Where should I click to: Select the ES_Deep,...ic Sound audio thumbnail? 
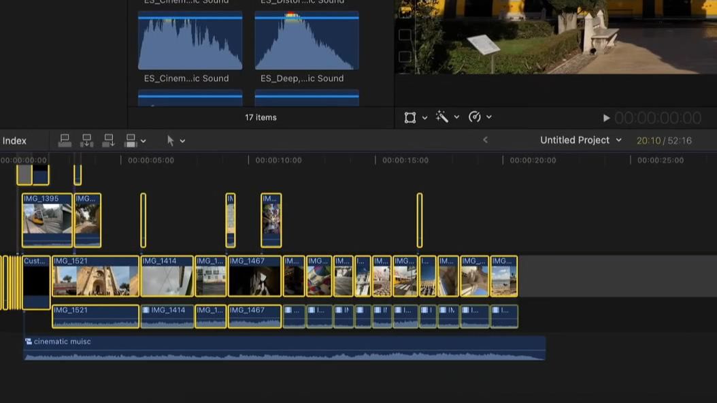(x=307, y=41)
